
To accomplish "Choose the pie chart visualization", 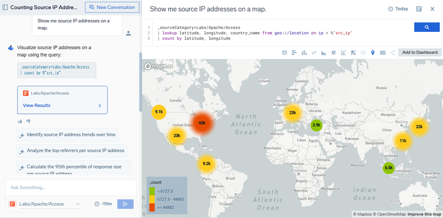I will 333,52.
